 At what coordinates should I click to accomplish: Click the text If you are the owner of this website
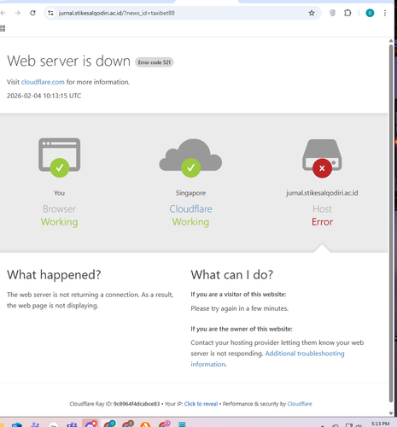click(x=242, y=329)
